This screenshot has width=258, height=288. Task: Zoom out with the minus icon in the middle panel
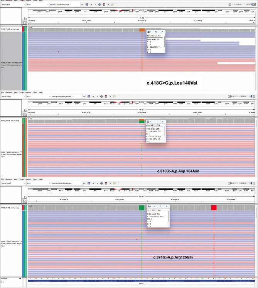pyautogui.click(x=230, y=96)
